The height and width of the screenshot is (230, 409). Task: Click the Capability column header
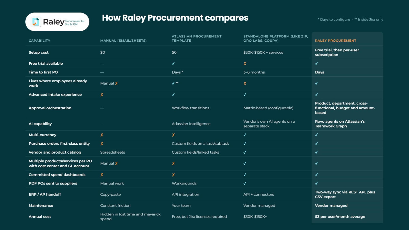pos(39,41)
